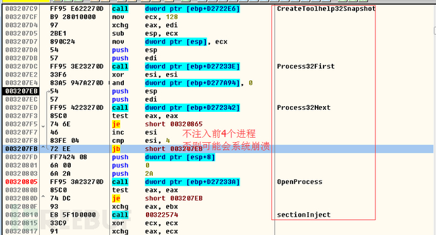Image resolution: width=436 pixels, height=235 pixels.
Task: Select the 'xchg eax, ebx' instruction
Action: pos(145,207)
